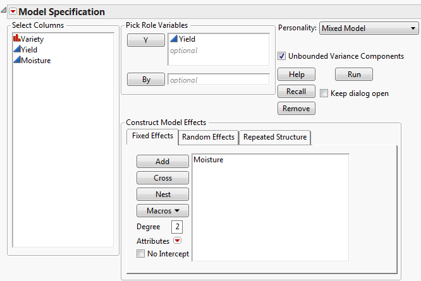Click the Degree number field
This screenshot has width=421, height=281.
point(176,227)
